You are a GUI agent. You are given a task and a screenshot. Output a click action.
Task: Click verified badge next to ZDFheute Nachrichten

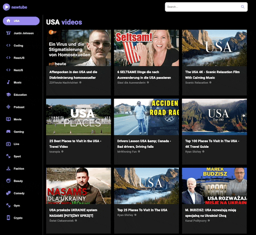(80, 83)
